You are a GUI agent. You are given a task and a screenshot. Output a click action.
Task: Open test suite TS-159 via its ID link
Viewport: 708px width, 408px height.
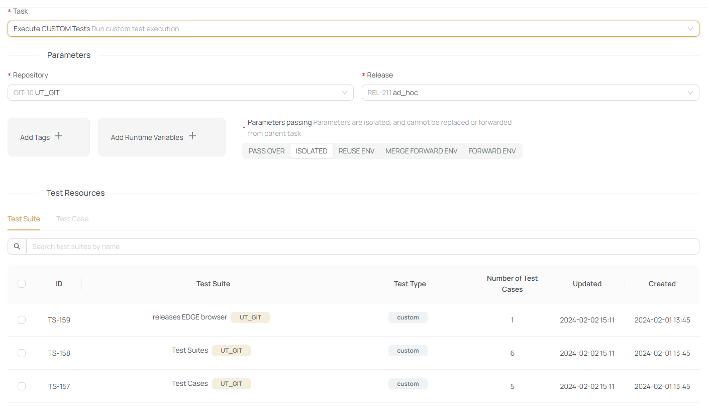click(59, 320)
